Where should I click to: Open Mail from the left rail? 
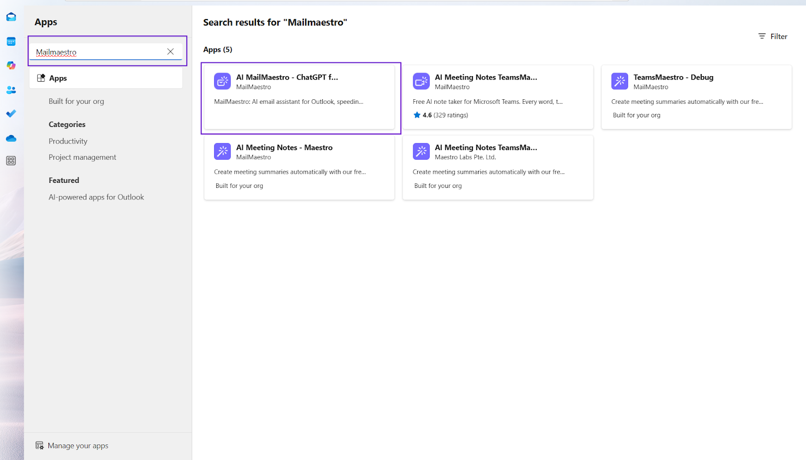point(11,17)
